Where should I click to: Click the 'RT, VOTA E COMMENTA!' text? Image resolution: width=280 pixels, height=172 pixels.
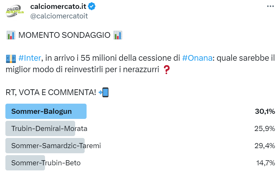click(x=51, y=93)
